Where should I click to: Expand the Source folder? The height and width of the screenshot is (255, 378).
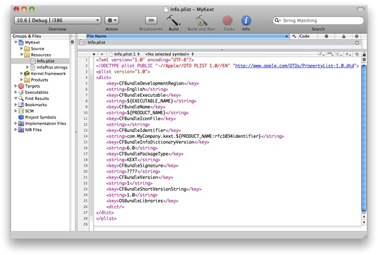22,48
